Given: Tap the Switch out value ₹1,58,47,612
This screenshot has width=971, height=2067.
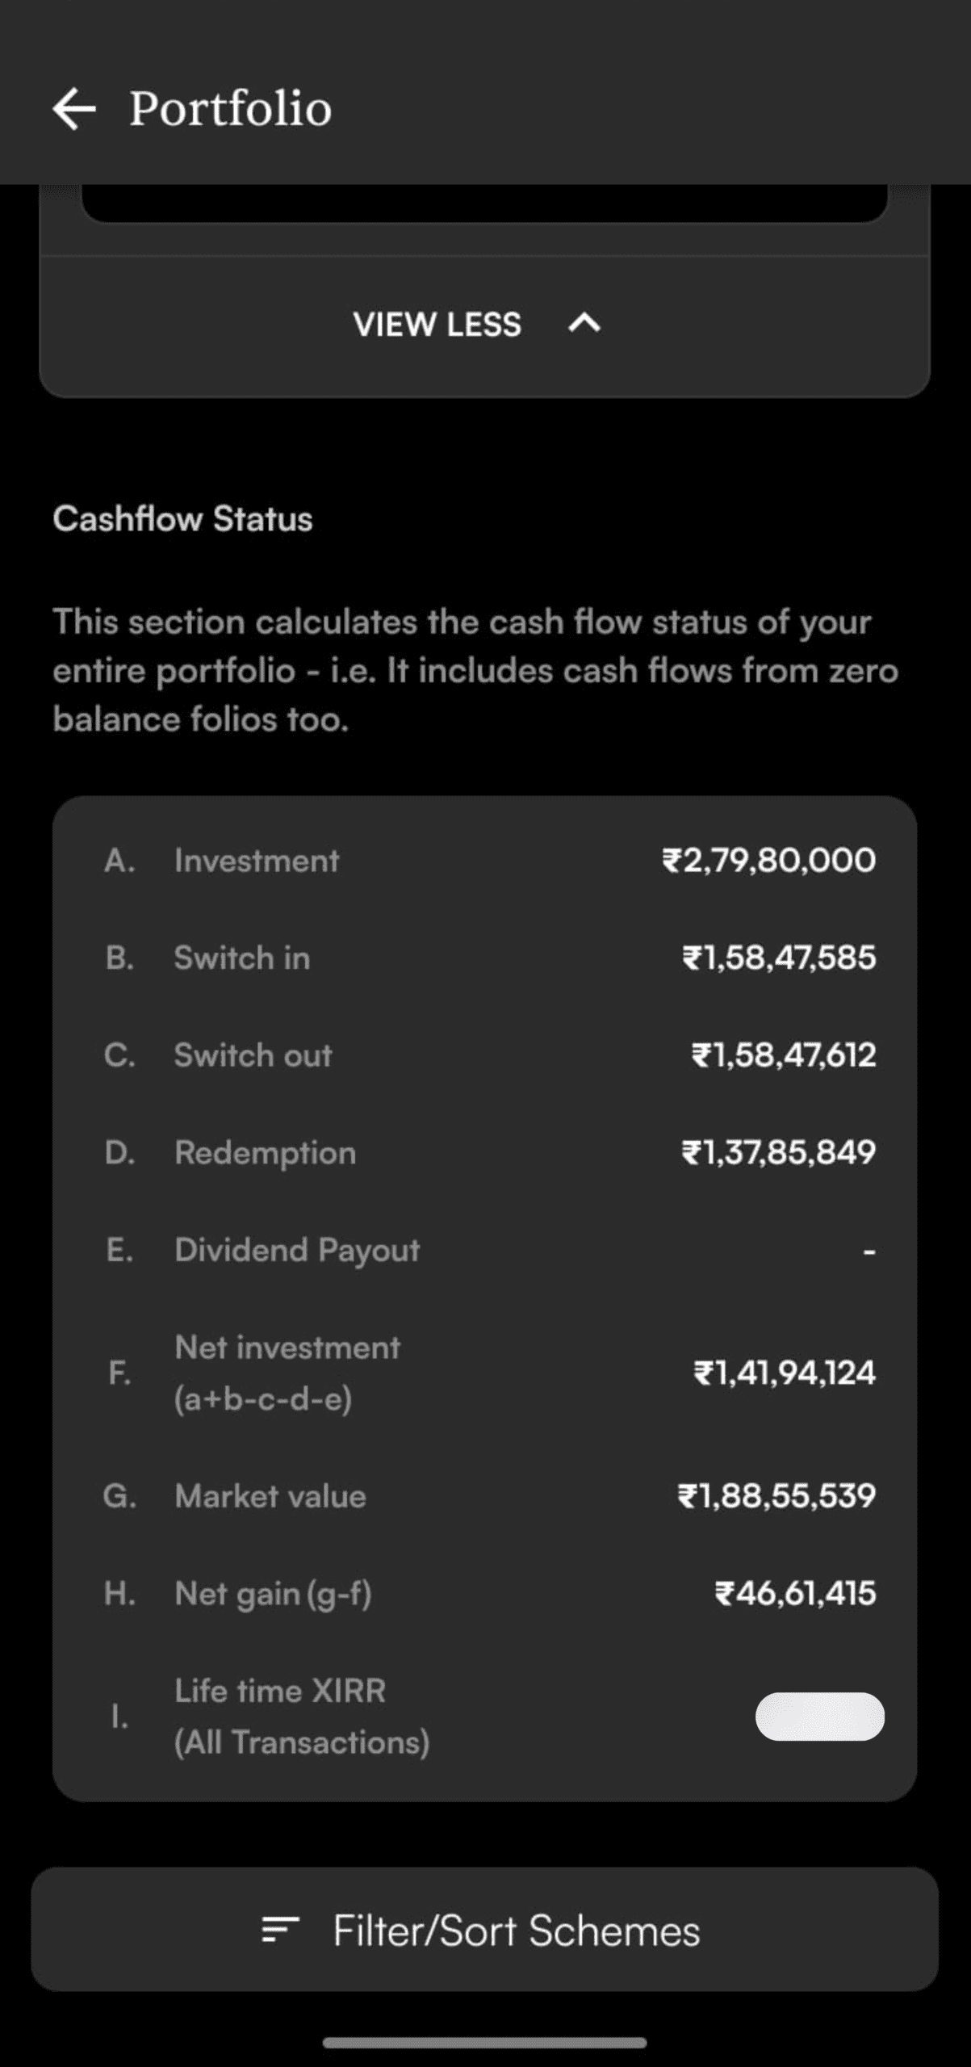Looking at the screenshot, I should pyautogui.click(x=783, y=1055).
